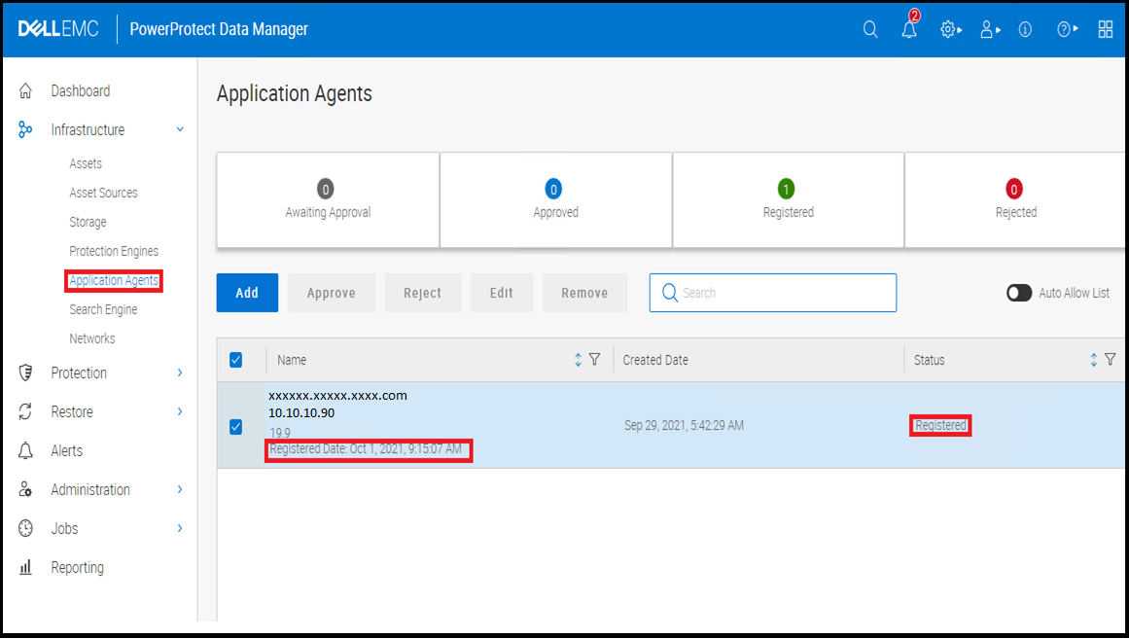Click the Administration user-gear icon
Viewport: 1129px width, 639px height.
(x=25, y=489)
